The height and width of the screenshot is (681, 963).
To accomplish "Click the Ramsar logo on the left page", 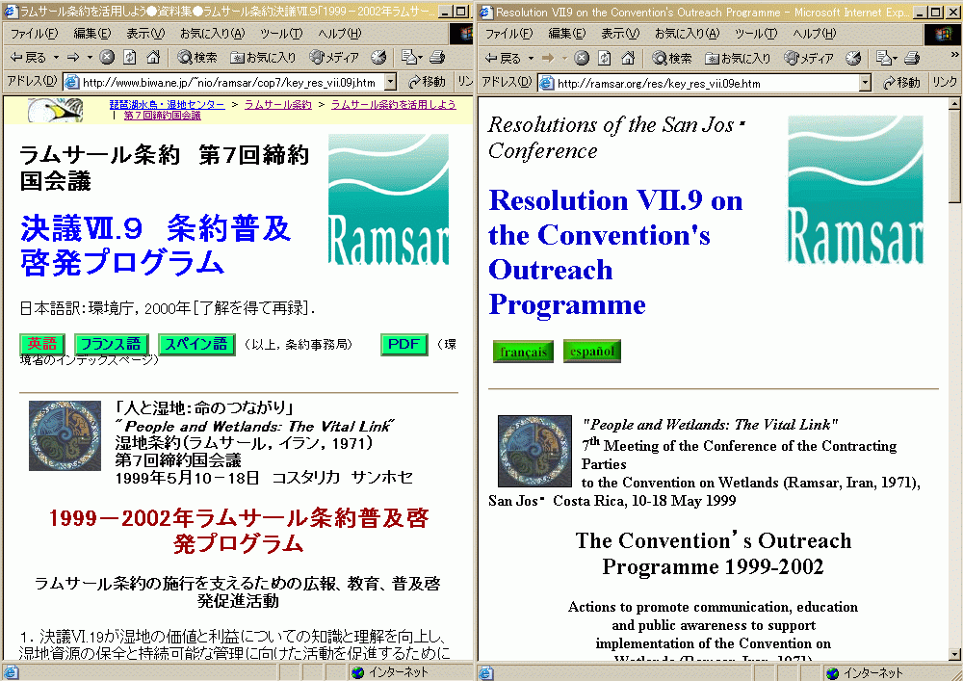I will 389,200.
